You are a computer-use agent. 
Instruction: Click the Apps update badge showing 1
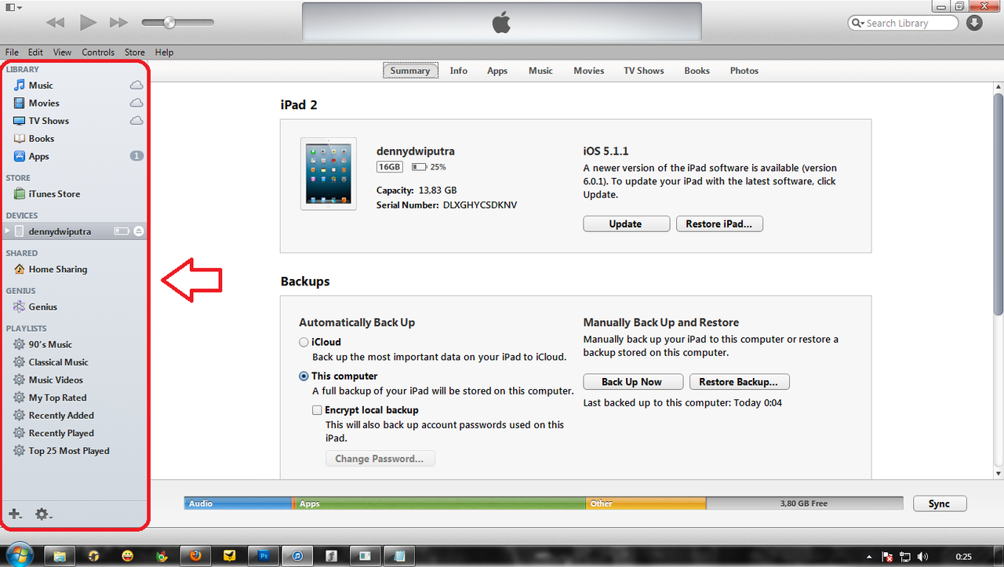[136, 156]
